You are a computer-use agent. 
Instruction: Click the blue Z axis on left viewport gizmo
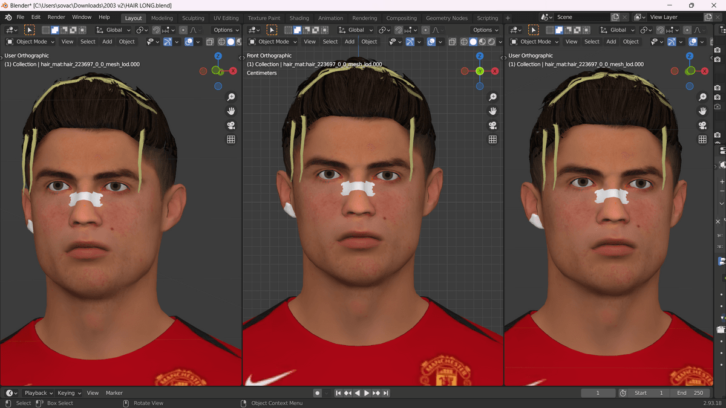[218, 56]
